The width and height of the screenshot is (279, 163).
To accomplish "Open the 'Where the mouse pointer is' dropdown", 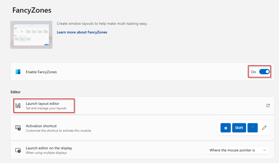I will [238, 150].
